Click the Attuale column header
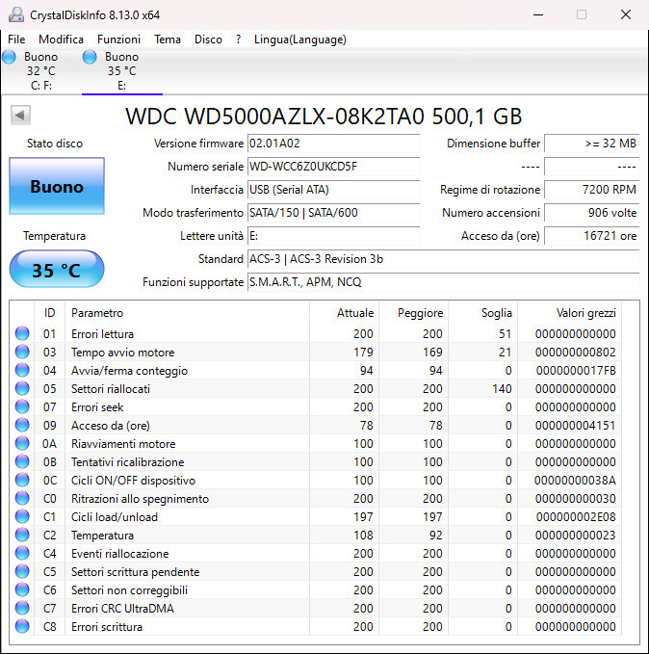 click(344, 313)
